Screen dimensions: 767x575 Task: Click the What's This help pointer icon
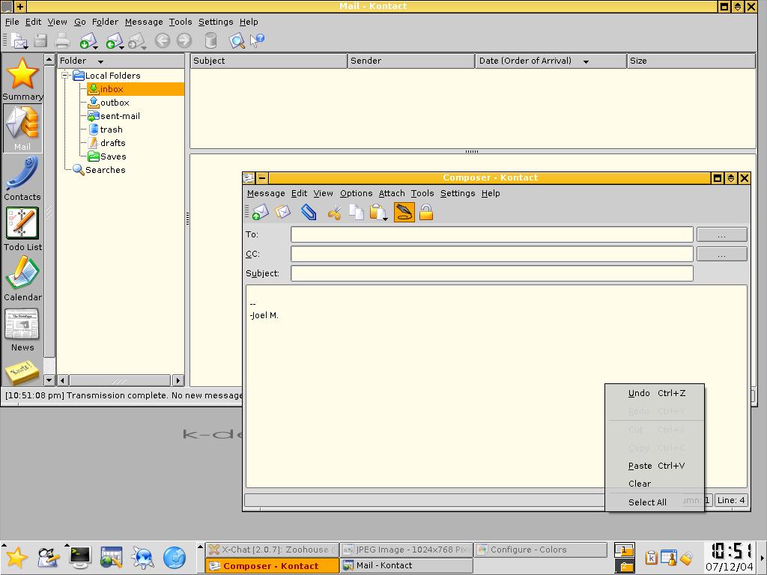257,40
